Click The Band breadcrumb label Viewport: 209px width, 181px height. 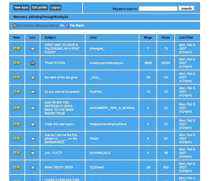point(76,25)
